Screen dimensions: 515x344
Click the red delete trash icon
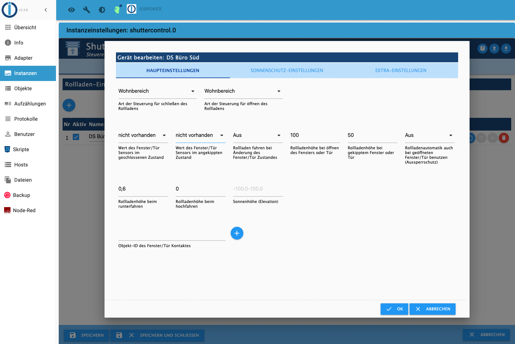point(504,138)
